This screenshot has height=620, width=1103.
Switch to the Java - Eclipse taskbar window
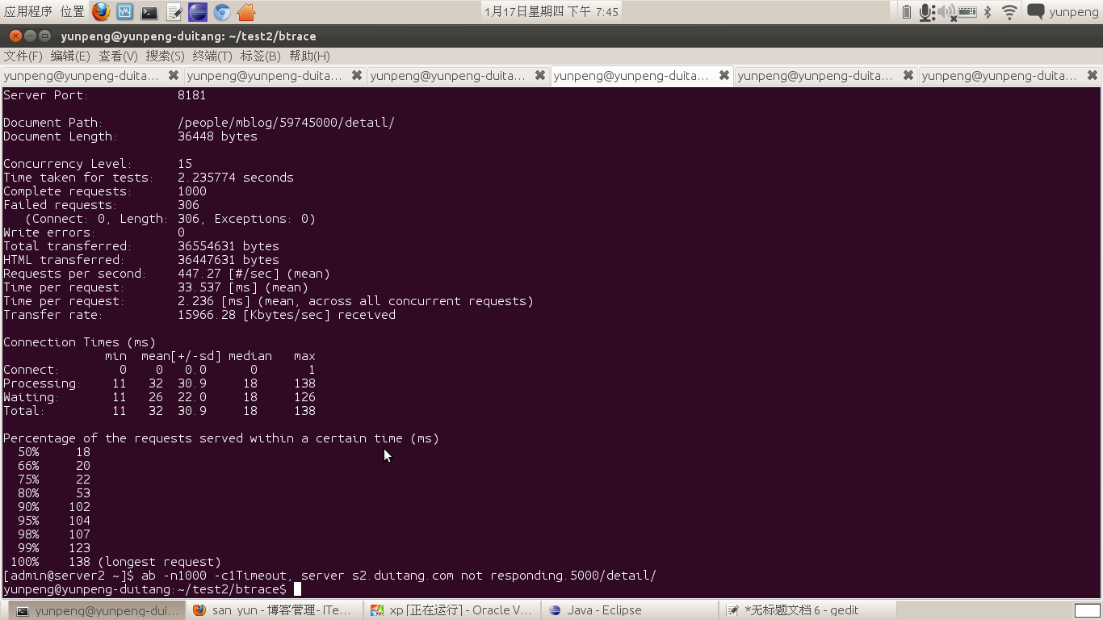(x=629, y=610)
